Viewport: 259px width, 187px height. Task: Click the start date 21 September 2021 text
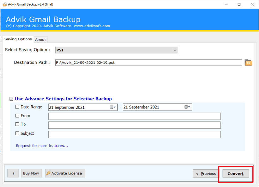[67, 108]
